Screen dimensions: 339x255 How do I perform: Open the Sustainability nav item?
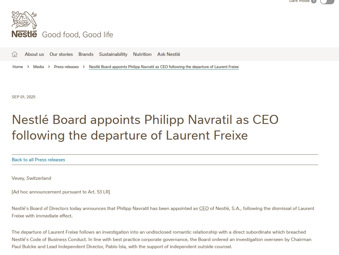point(113,54)
